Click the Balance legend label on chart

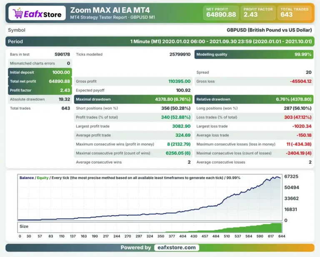coord(27,178)
